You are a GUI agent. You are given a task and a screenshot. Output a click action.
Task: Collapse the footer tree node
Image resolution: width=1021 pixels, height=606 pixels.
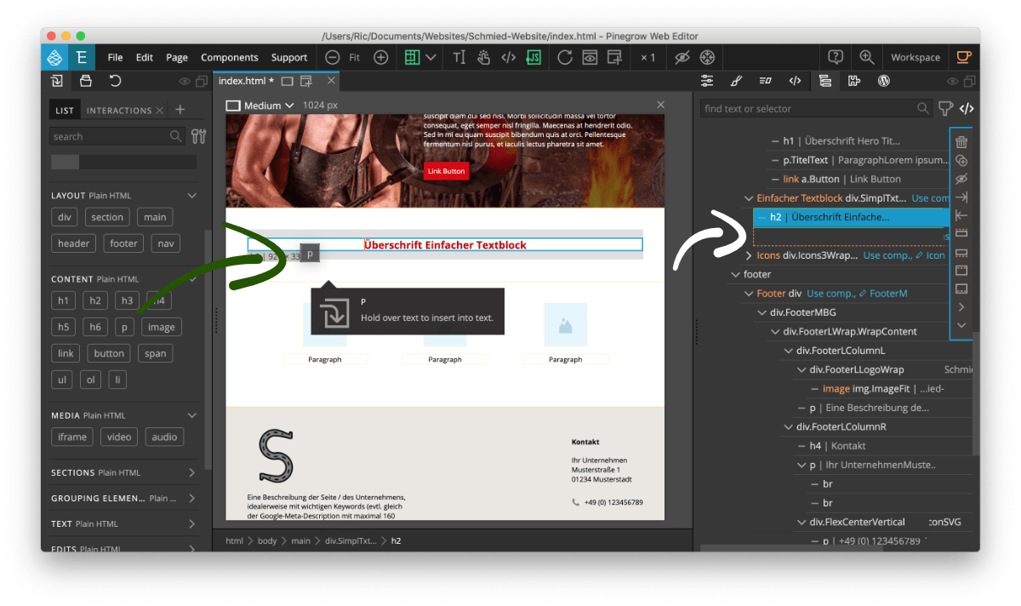[x=736, y=274]
